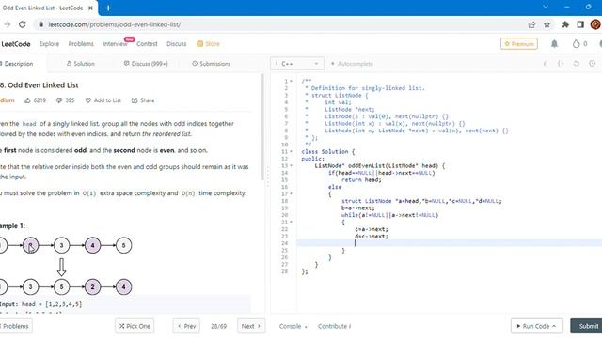Viewport: 602px width, 338px height.
Task: Switch to the Solution tab
Action: 81,64
